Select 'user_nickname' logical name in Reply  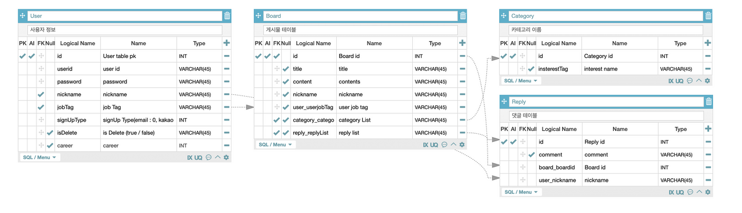559,180
